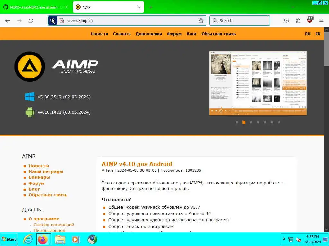Open Новости in the orange navigation bar
329x246 pixels.
(x=99, y=34)
